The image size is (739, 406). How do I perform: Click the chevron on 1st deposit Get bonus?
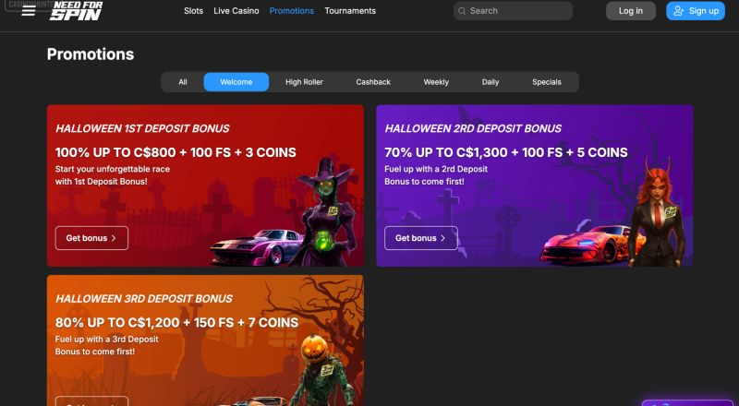(x=114, y=238)
